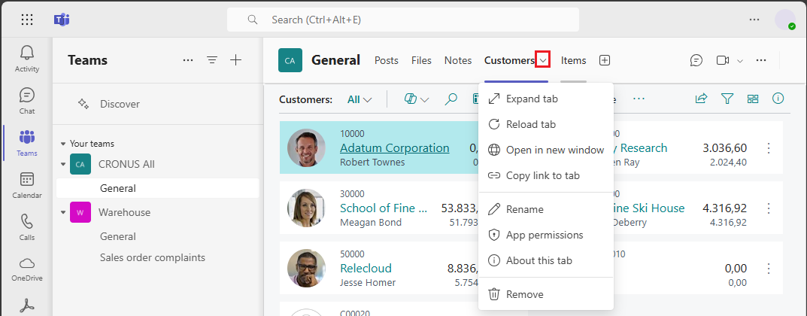Open Chat from the left rail
The width and height of the screenshot is (807, 316).
(x=27, y=99)
